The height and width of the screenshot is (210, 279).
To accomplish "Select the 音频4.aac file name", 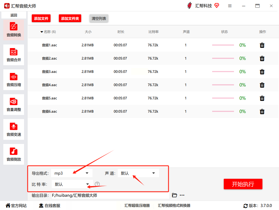I will pyautogui.click(x=49, y=85).
